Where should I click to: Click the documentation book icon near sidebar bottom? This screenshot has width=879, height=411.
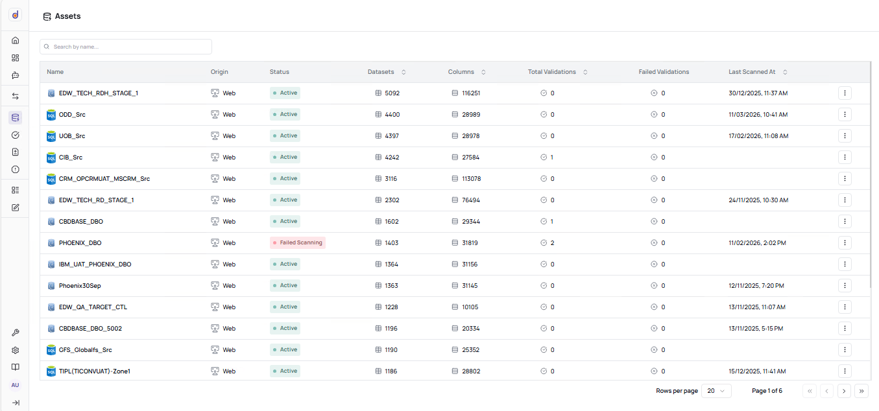[x=15, y=367]
